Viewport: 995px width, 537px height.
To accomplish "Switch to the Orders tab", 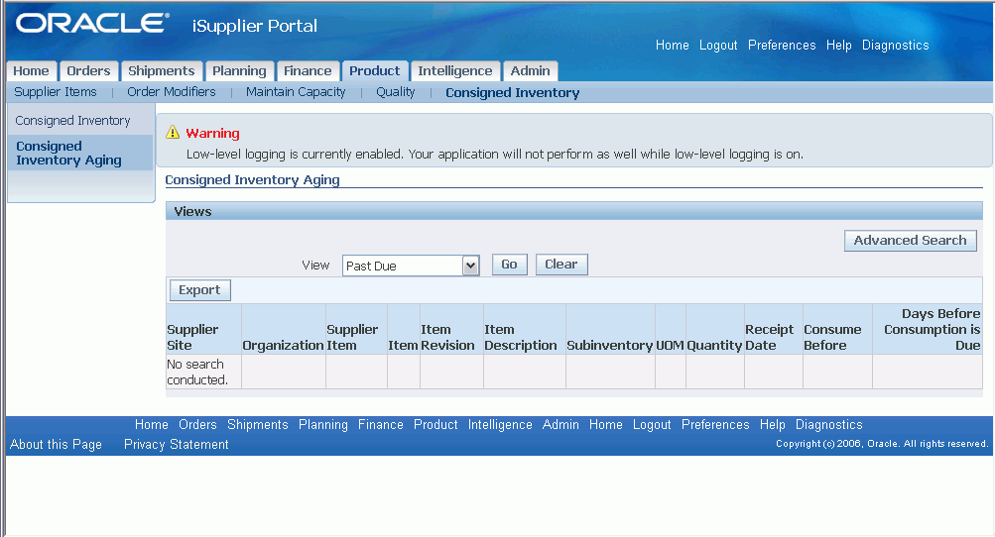I will (x=88, y=71).
